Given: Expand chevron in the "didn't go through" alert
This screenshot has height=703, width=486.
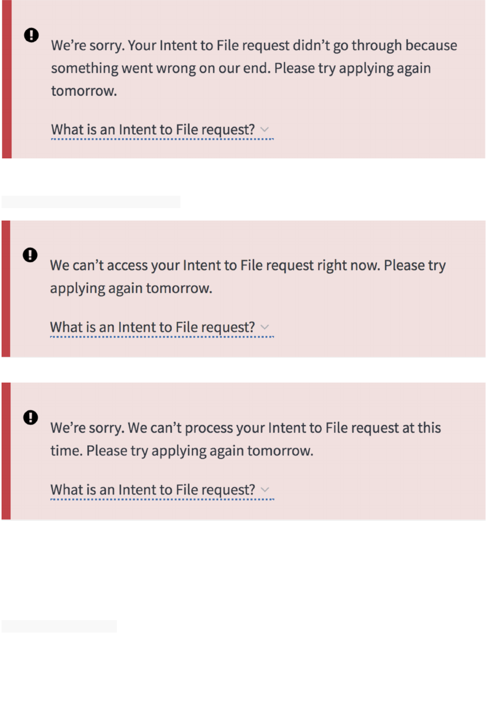Looking at the screenshot, I should (x=265, y=129).
